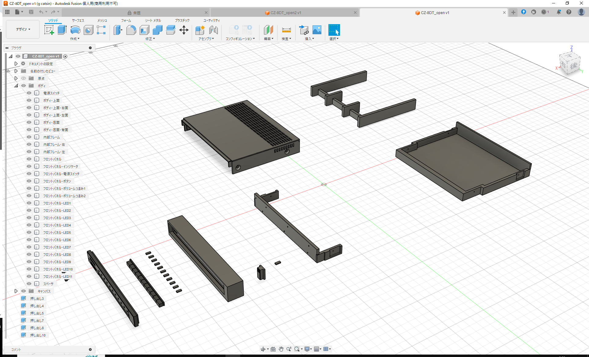Select the Pan tool in navigation bar
The image size is (589, 357).
point(281,349)
